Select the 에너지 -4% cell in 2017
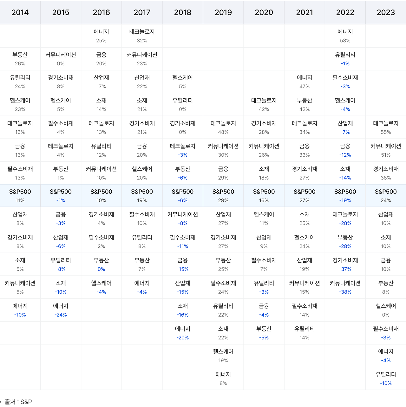This screenshot has width=406, height=407. [142, 287]
